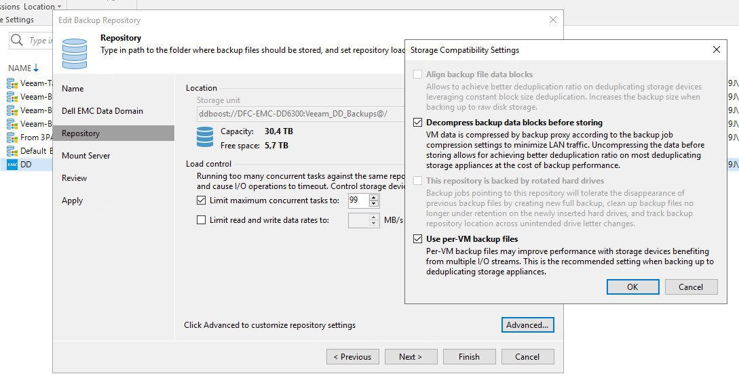Click the Default B repository icon
The width and height of the screenshot is (739, 378).
[x=12, y=151]
